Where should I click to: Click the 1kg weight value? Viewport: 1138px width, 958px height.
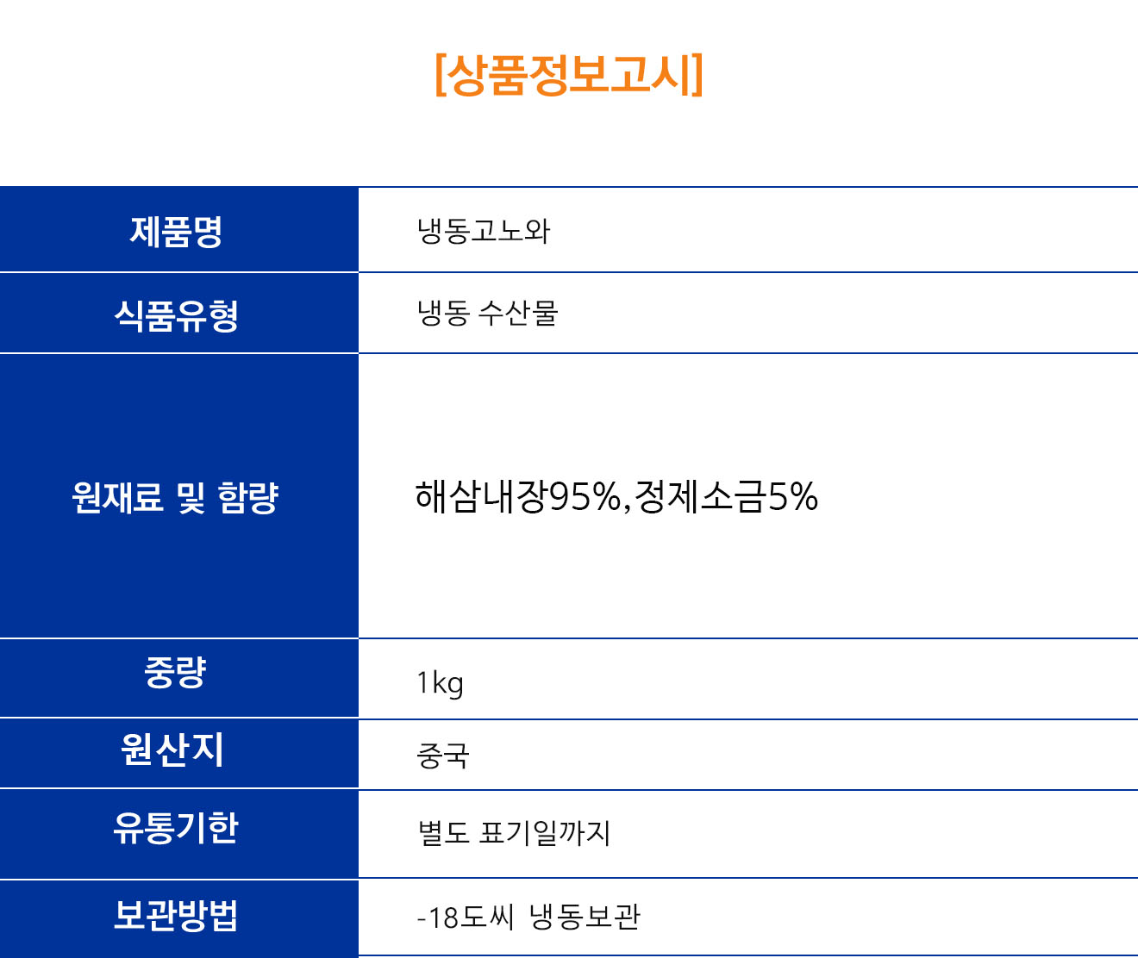pyautogui.click(x=441, y=683)
